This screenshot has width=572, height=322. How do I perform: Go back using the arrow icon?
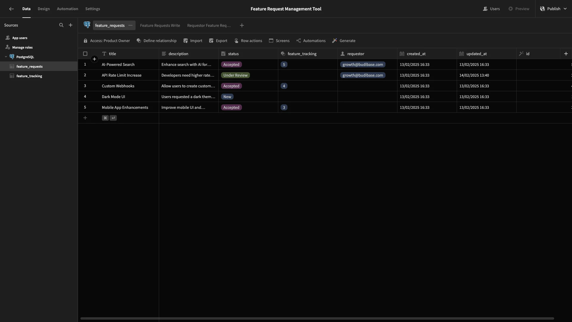point(11,9)
